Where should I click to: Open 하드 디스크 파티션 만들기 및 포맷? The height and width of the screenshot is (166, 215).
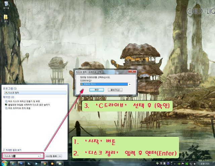[x=23, y=101]
